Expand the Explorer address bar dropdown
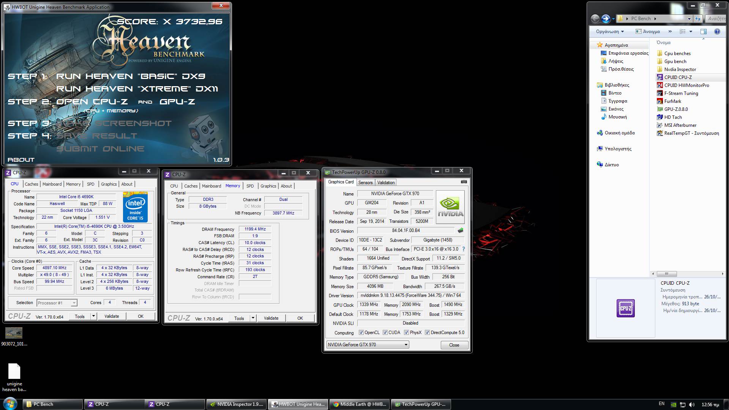The width and height of the screenshot is (729, 410). click(689, 19)
